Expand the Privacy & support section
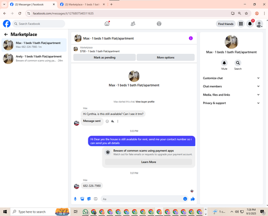Screen dimensions: 268x216 (231, 103)
